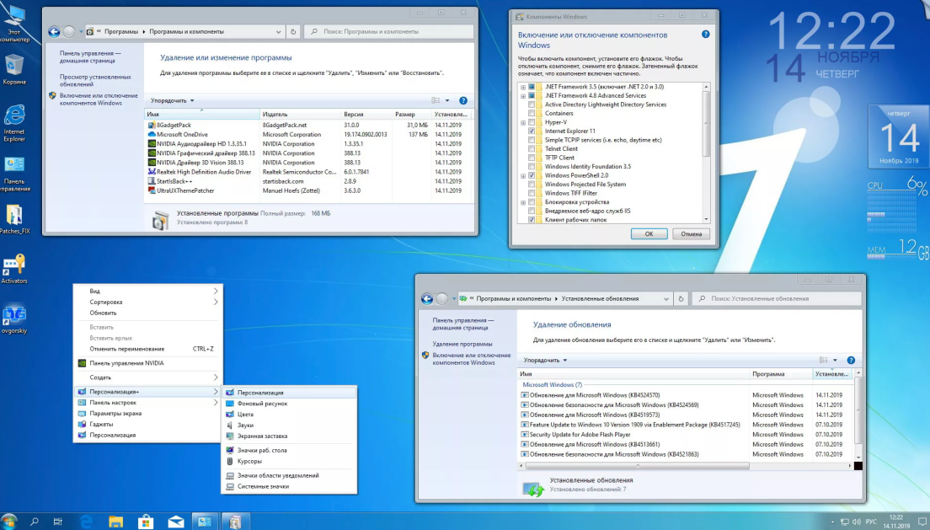Open the Internet Explorer desktop icon
Image resolution: width=930 pixels, height=530 pixels.
14,122
